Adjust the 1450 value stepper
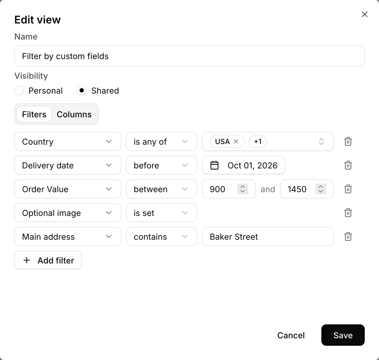The height and width of the screenshot is (360, 379). (321, 189)
